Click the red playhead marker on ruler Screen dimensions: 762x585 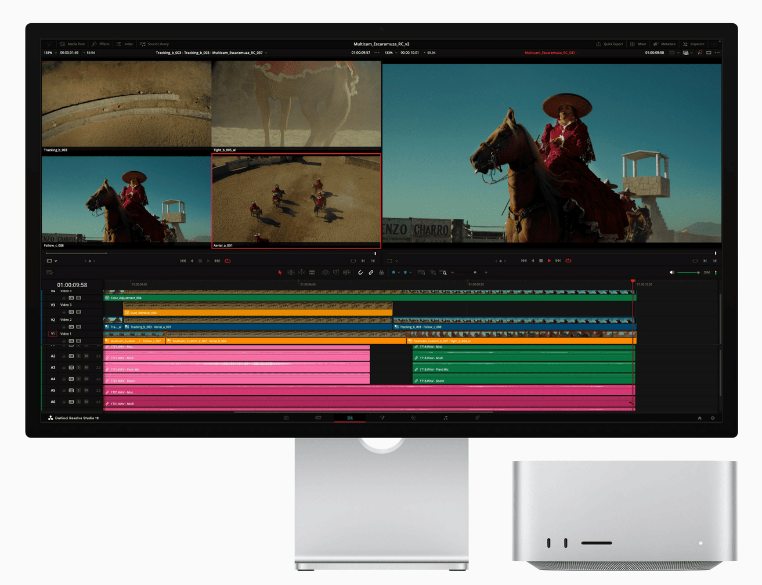pos(633,281)
